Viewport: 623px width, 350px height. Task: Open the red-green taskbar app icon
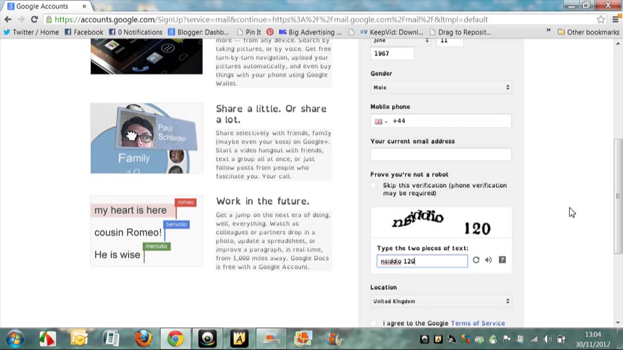coord(47,338)
